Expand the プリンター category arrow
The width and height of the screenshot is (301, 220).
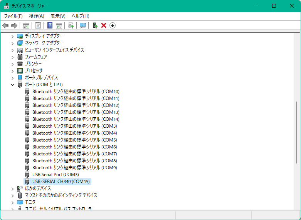[13, 64]
